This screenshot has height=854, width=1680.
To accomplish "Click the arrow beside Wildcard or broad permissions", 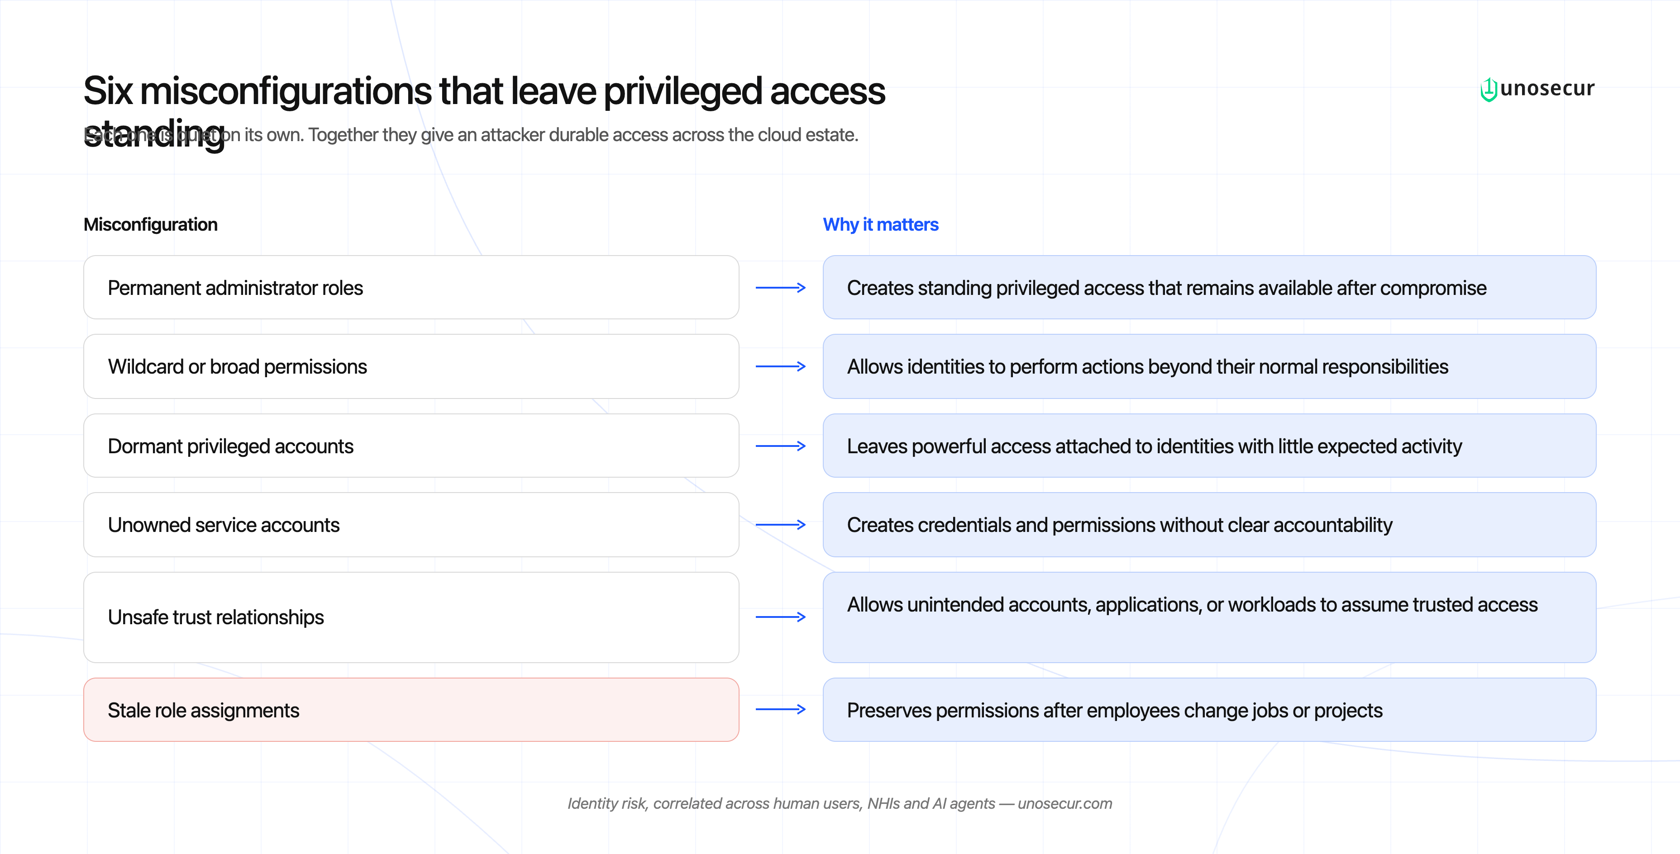I will (781, 366).
